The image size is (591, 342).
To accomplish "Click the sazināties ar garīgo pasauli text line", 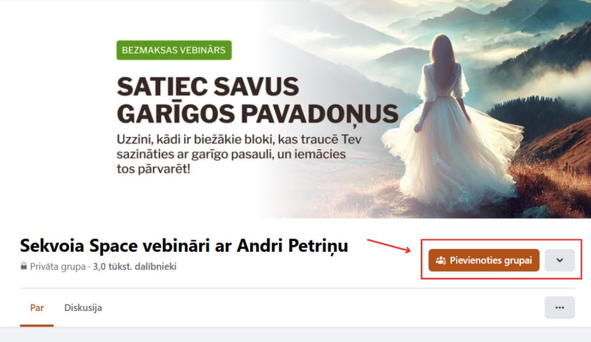I will click(231, 154).
